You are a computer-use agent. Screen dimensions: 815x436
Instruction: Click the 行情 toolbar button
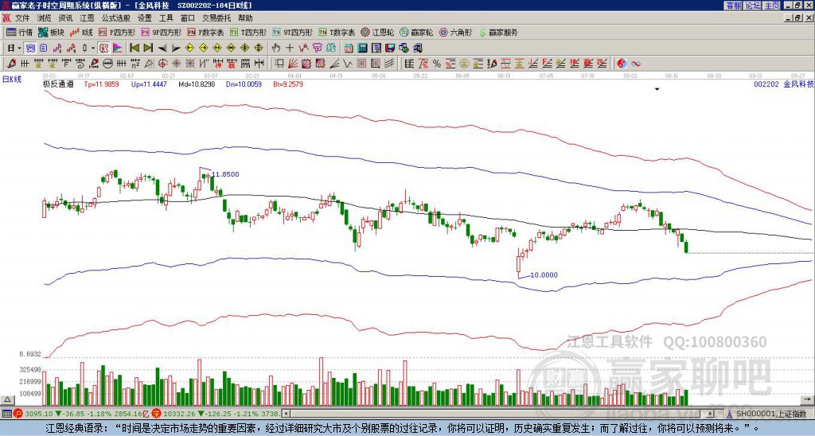click(19, 32)
